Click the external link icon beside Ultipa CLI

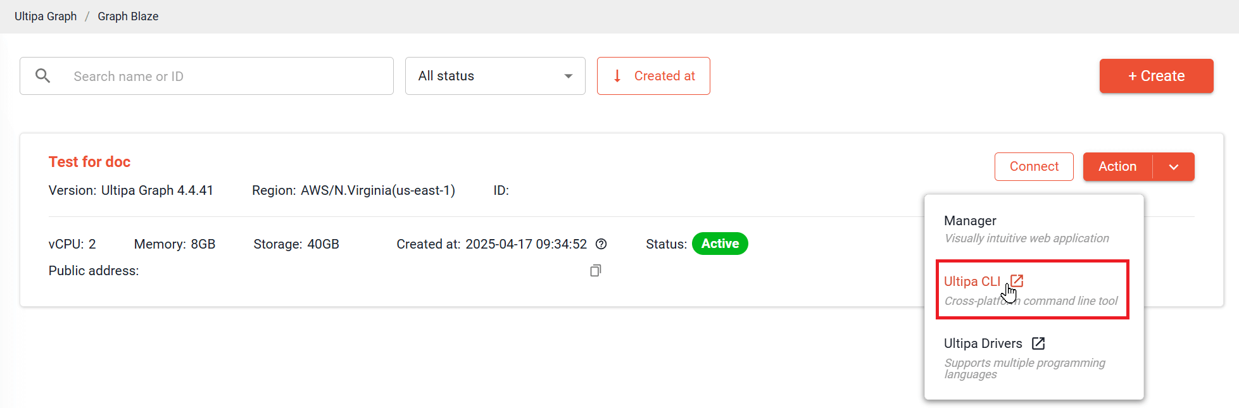click(x=1017, y=281)
